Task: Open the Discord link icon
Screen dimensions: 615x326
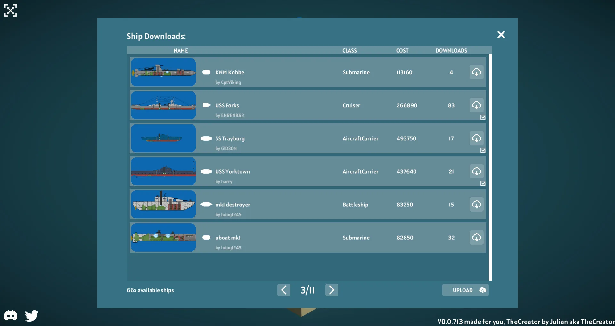Action: coord(11,315)
